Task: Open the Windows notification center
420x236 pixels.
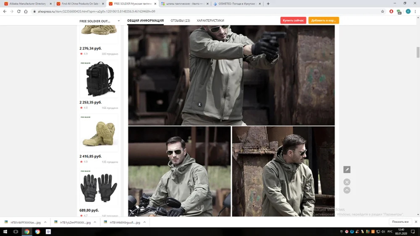Action: (413, 232)
